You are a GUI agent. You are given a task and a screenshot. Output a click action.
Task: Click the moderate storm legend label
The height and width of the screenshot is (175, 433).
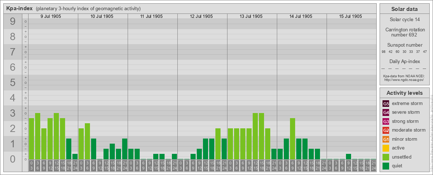point(409,130)
